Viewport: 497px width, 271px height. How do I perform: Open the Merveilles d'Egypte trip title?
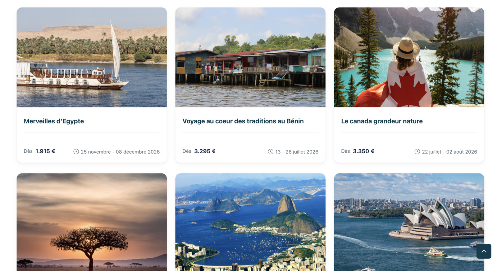tap(54, 121)
